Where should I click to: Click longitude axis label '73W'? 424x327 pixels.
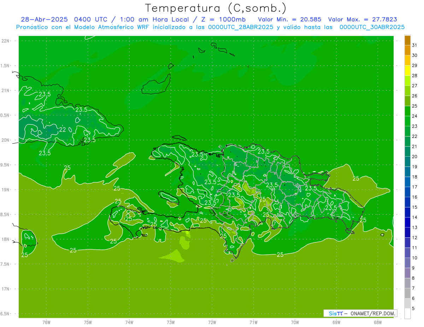click(171, 322)
